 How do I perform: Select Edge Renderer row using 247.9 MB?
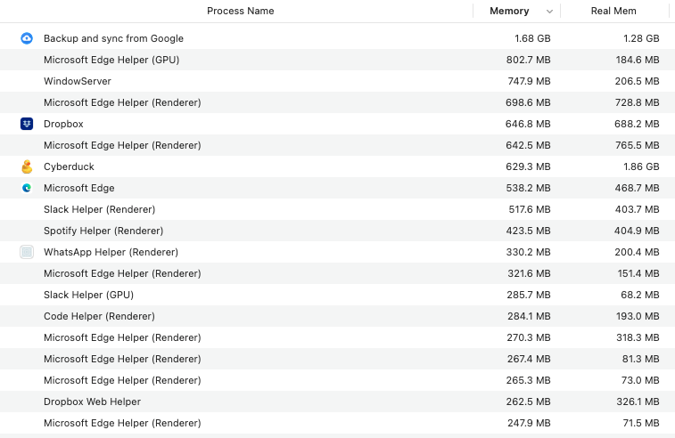point(337,423)
